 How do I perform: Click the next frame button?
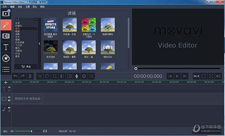[x=184, y=76]
